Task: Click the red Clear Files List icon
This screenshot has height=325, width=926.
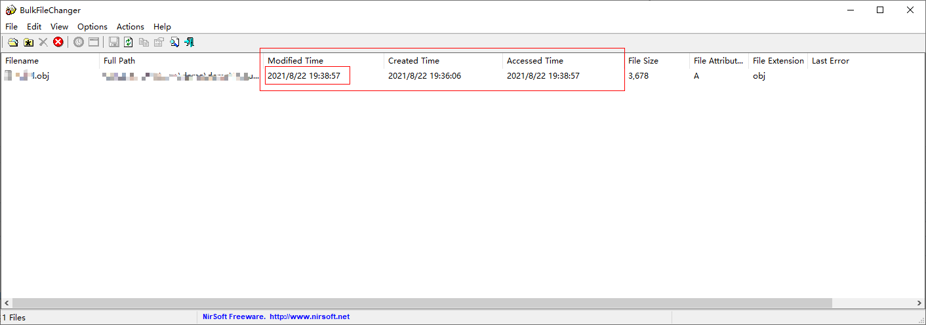Action: (x=58, y=42)
